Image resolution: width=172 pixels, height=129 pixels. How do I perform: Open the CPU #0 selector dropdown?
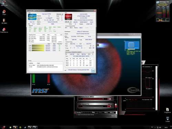60,14
